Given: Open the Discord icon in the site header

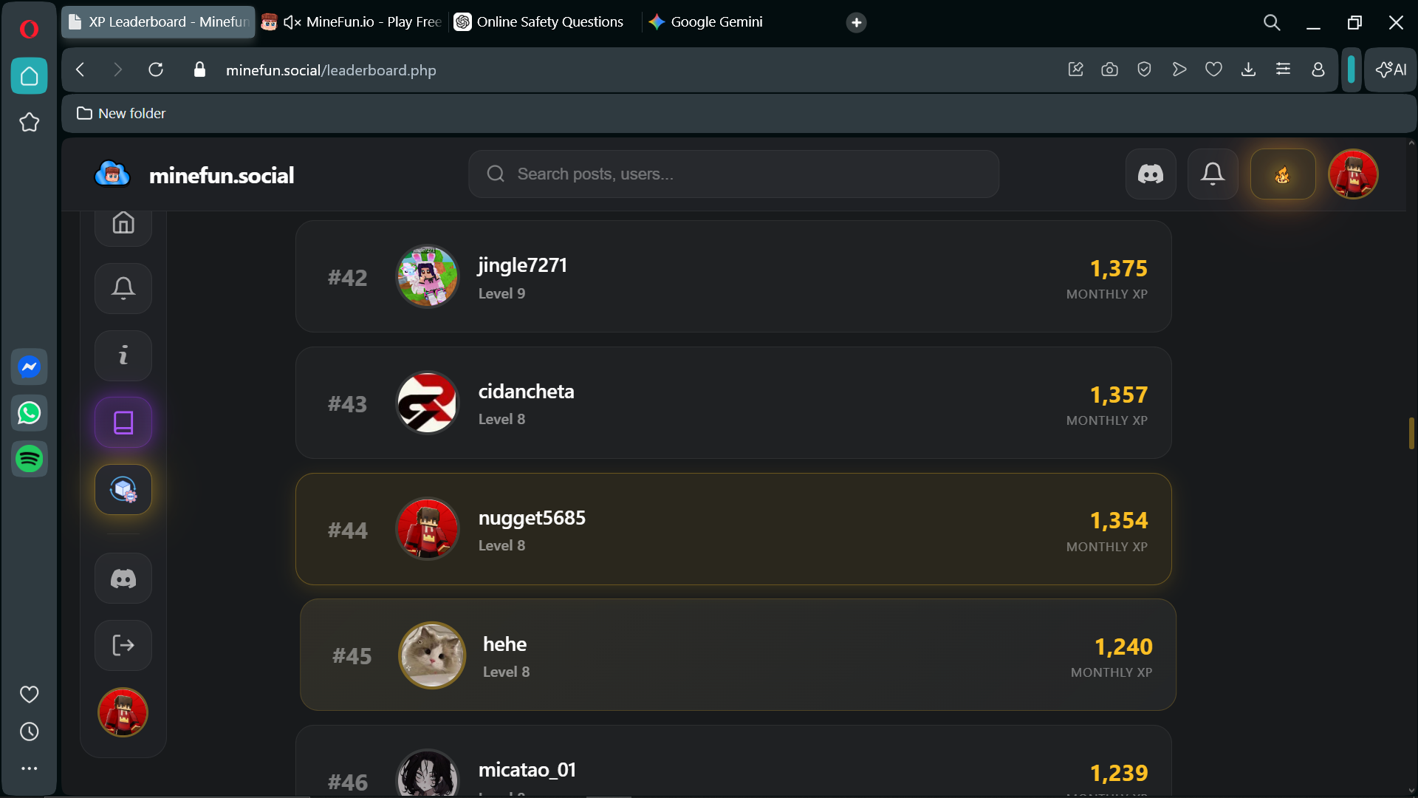Looking at the screenshot, I should click(x=1150, y=174).
